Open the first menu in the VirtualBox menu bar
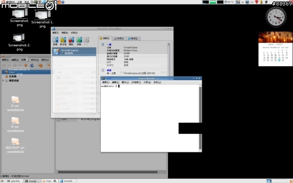Screen dimensions: 293x183 [55, 32]
